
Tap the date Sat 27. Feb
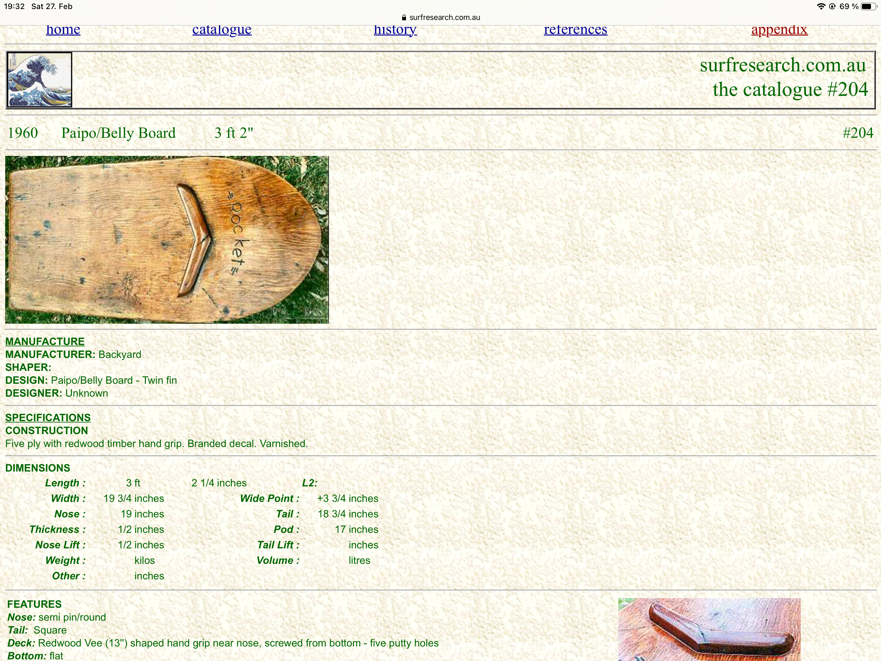pos(52,6)
